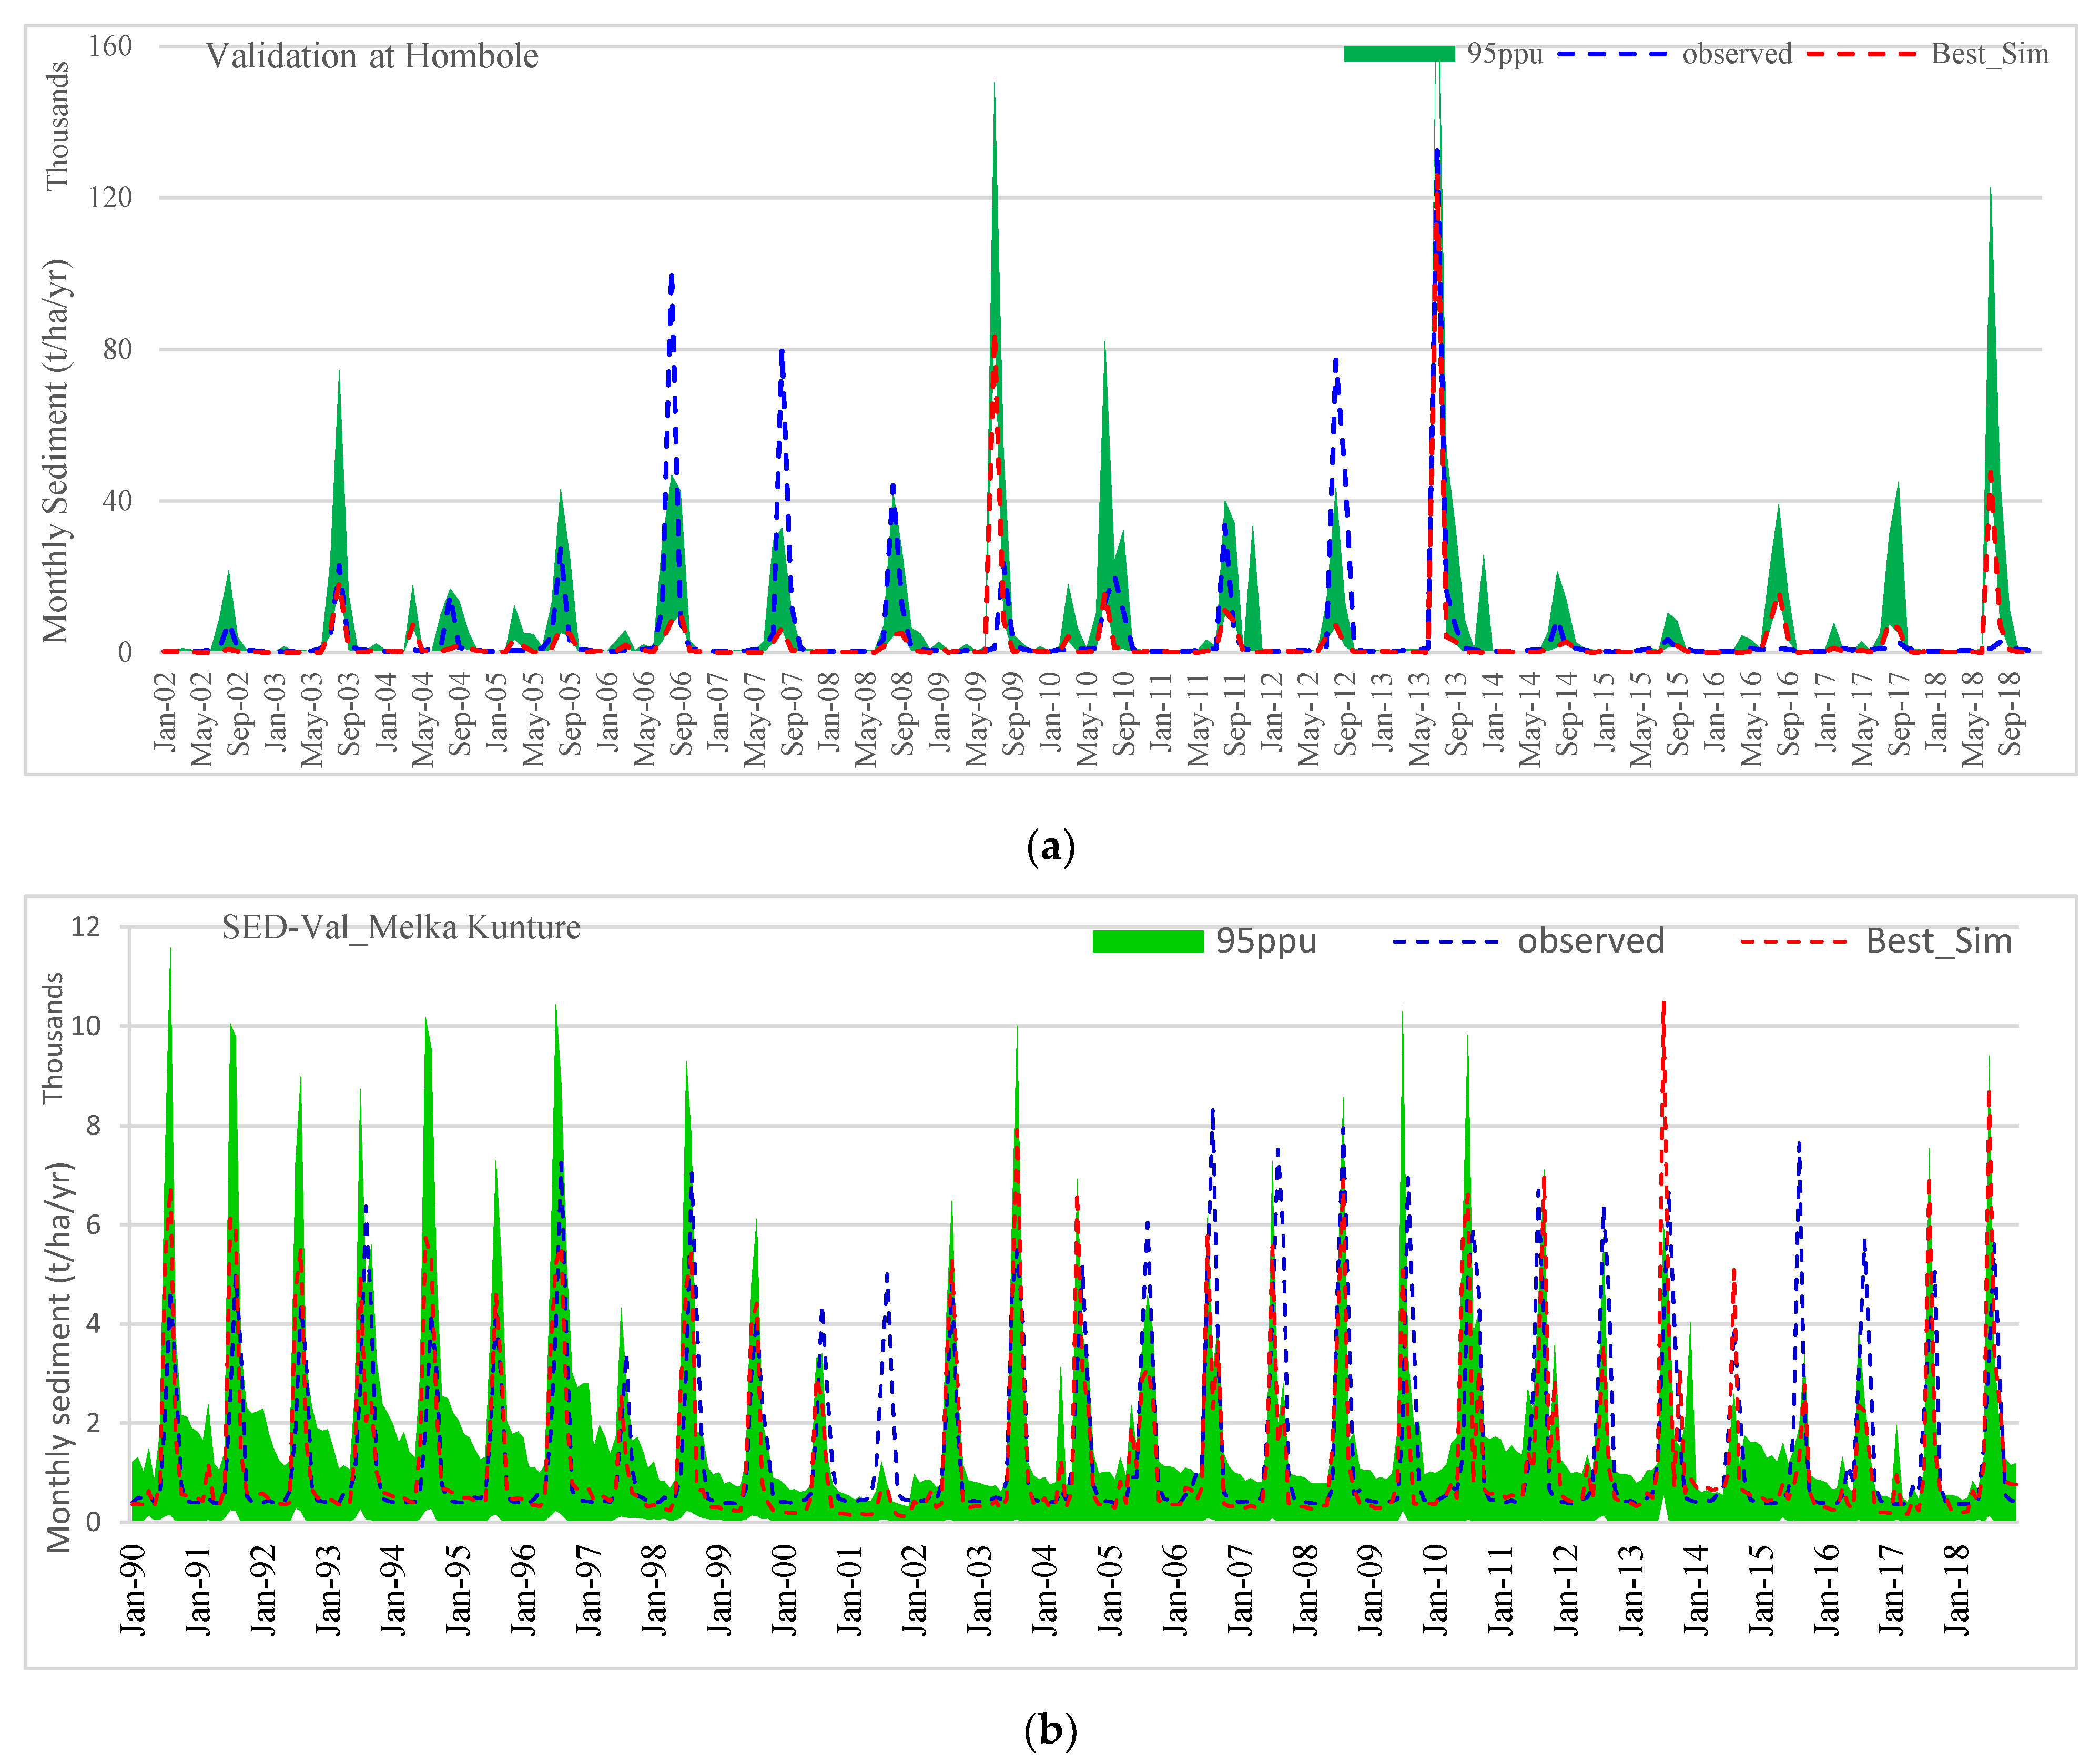The height and width of the screenshot is (1762, 2100).
Task: Click the 'Monthly Sediment (t/ha/yr)' top axis title
Action: pos(57,451)
